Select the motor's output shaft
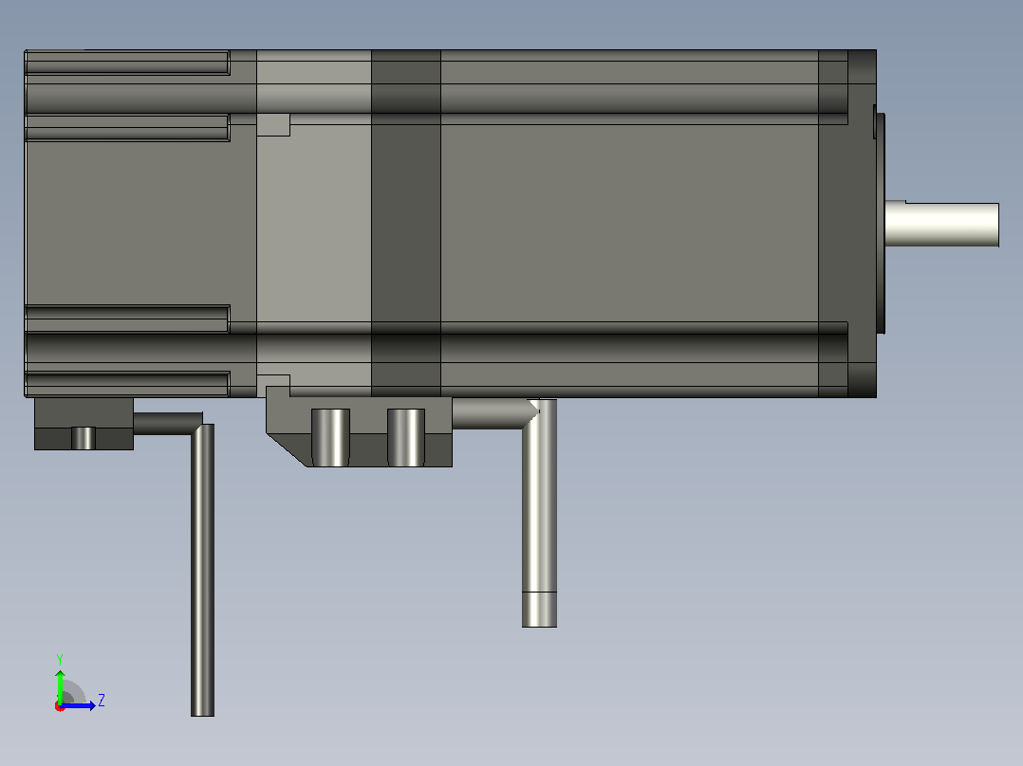The height and width of the screenshot is (766, 1023). point(941,225)
